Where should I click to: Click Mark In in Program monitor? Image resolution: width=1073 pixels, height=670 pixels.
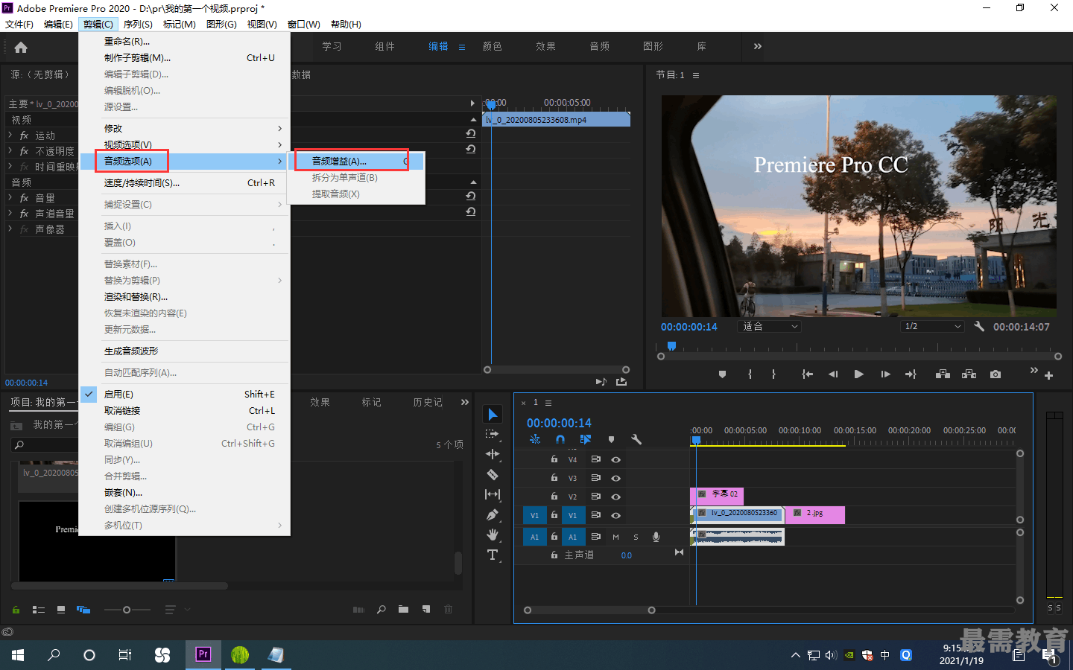pyautogui.click(x=750, y=374)
